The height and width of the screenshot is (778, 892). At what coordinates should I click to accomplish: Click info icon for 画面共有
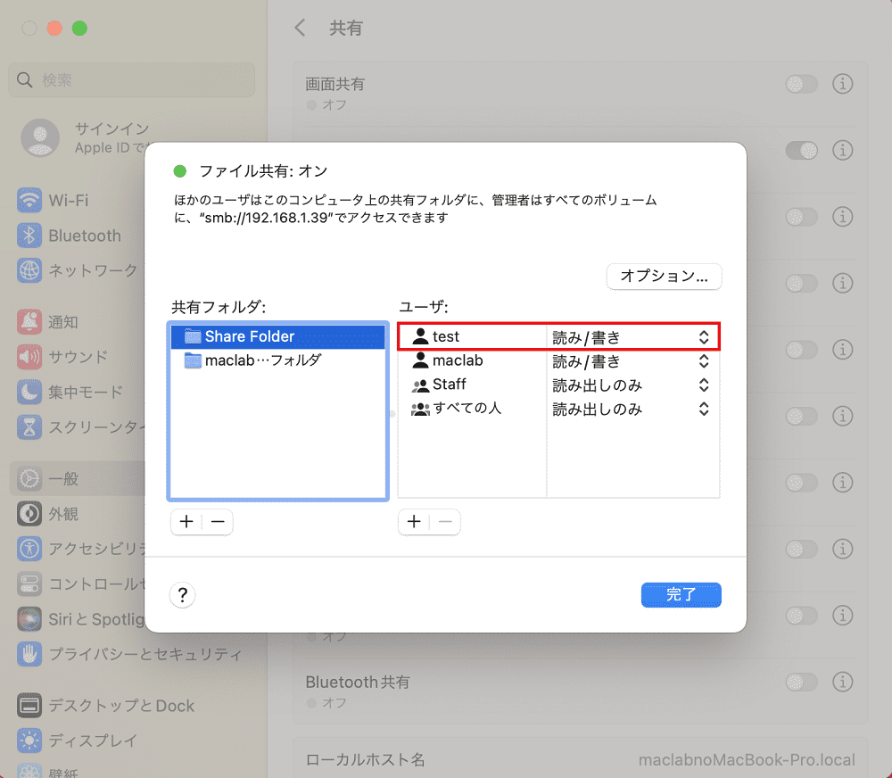843,84
